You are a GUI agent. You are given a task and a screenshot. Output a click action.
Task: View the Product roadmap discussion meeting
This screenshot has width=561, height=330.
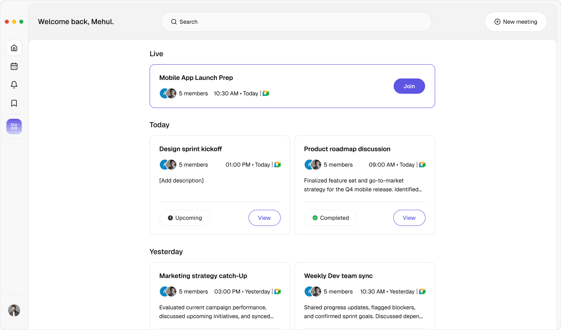tap(409, 218)
